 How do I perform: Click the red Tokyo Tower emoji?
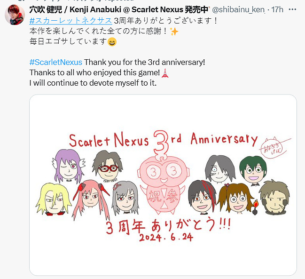(165, 73)
